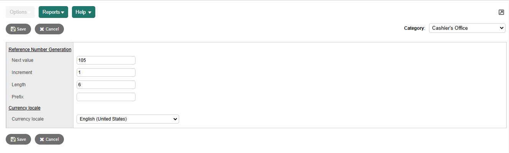
Task: Click the Reports dropdown arrow
Action: tap(63, 13)
